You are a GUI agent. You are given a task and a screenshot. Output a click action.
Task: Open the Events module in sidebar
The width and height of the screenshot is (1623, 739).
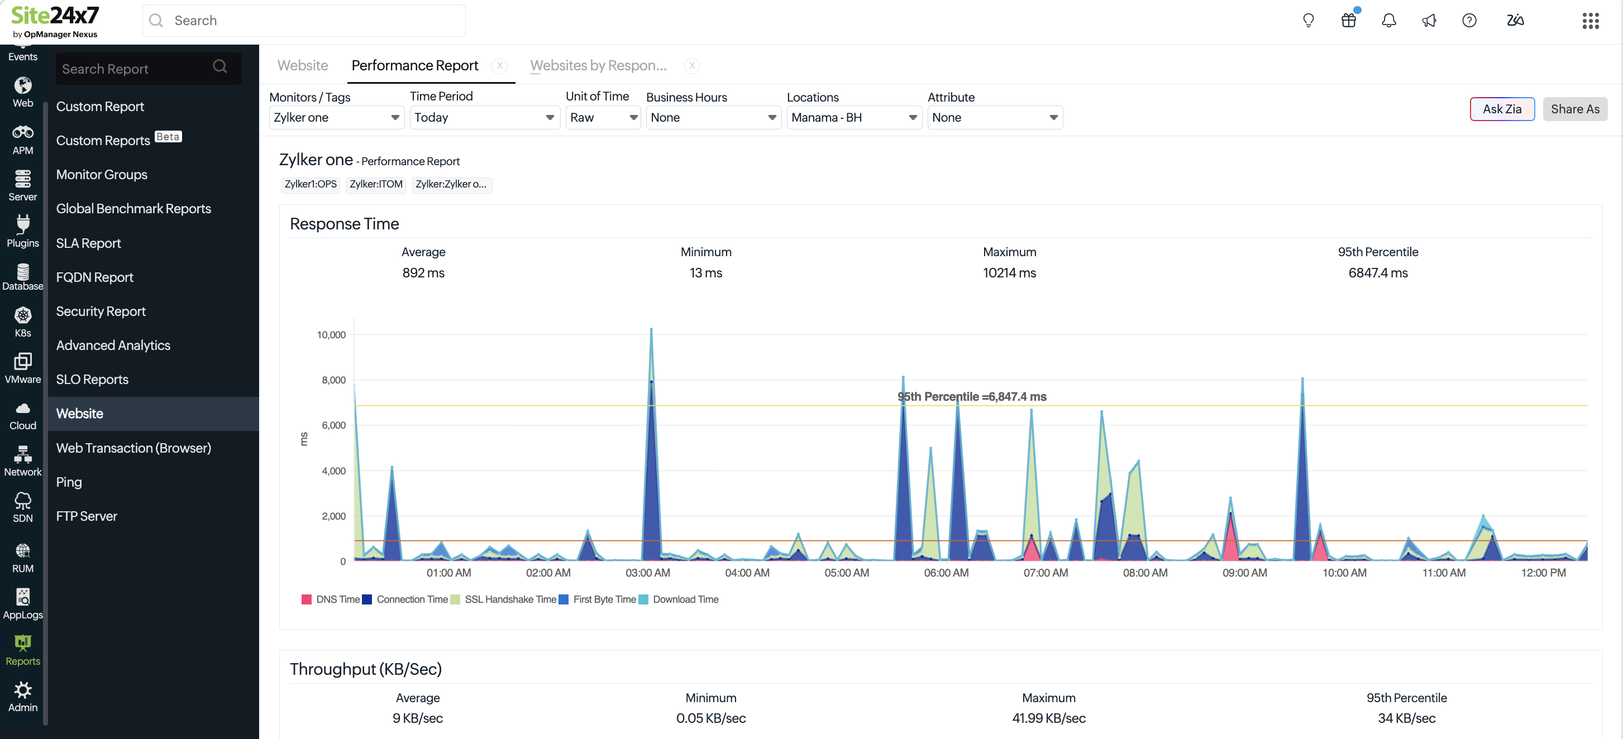coord(23,54)
